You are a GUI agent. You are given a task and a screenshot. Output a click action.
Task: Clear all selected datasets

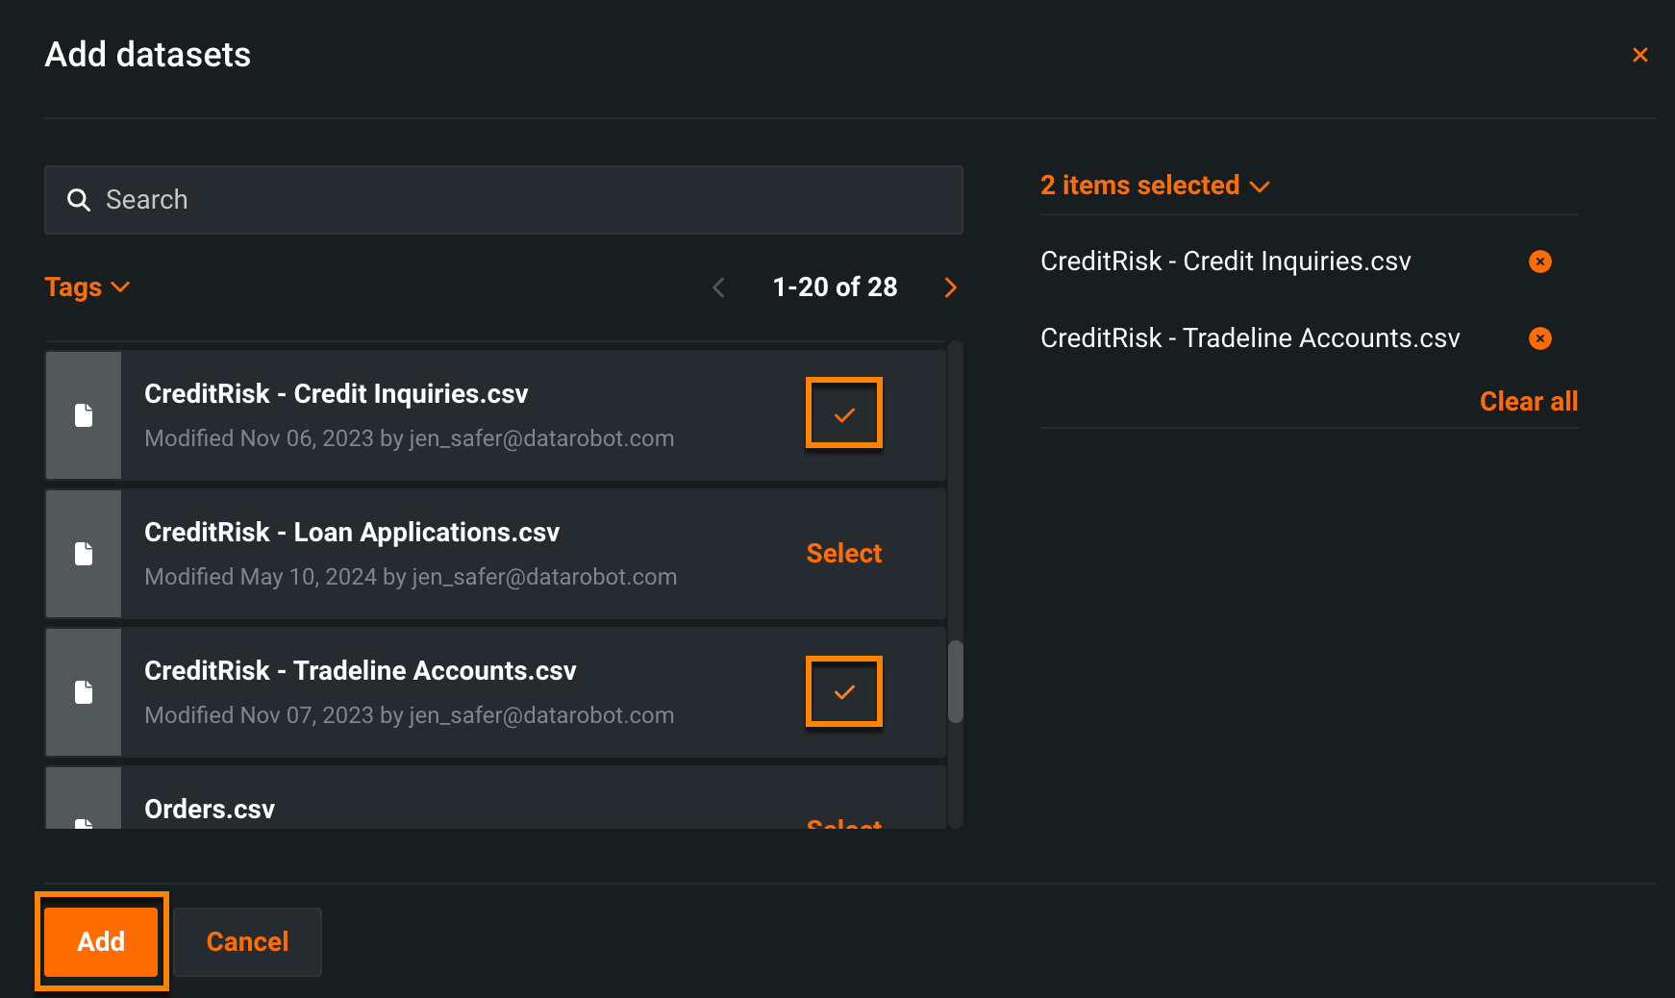tap(1528, 402)
